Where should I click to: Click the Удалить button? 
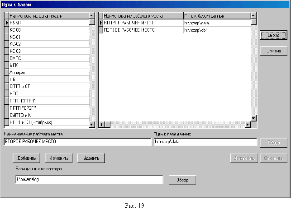pyautogui.click(x=91, y=158)
